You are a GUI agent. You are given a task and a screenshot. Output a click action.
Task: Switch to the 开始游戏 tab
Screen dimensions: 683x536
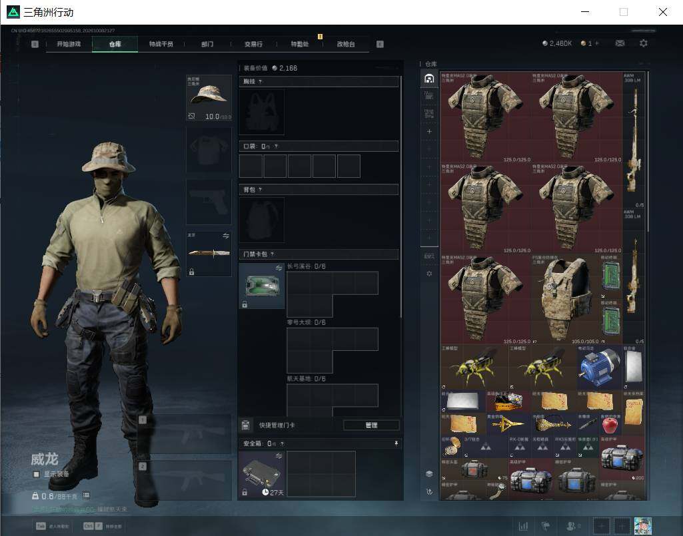69,44
